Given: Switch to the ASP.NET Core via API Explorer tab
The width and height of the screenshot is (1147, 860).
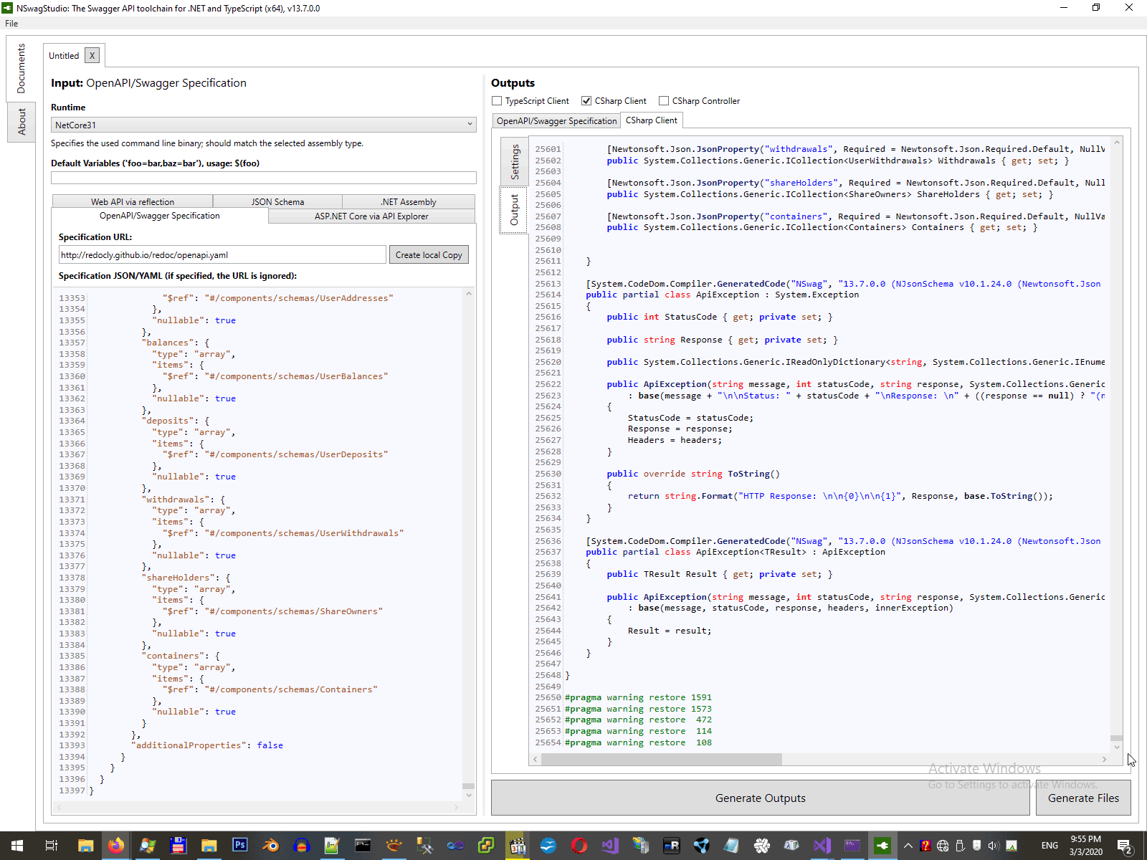Looking at the screenshot, I should coord(371,216).
